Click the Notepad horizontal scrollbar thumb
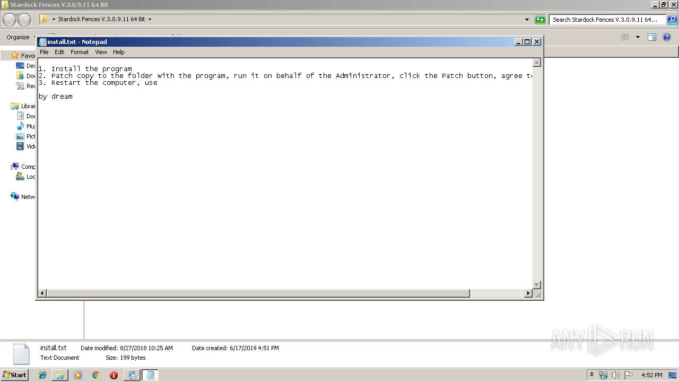Screen dimensions: 679x382 (x=258, y=293)
